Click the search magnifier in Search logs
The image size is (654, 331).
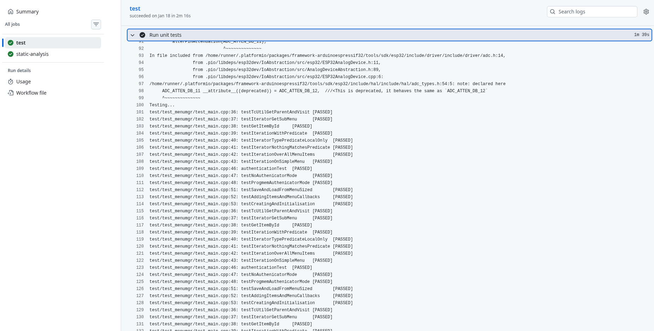pos(553,12)
